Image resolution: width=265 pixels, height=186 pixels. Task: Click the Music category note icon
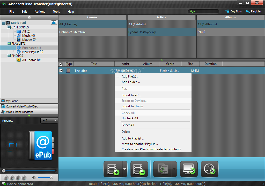click(x=19, y=35)
